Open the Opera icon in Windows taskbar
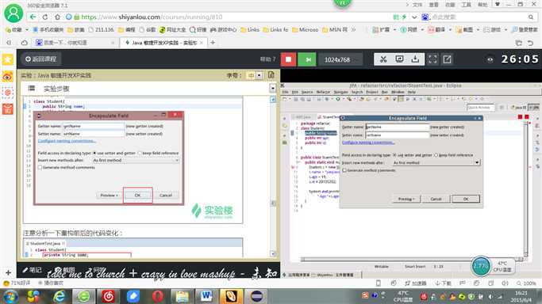This screenshot has height=304, width=542. (x=158, y=296)
